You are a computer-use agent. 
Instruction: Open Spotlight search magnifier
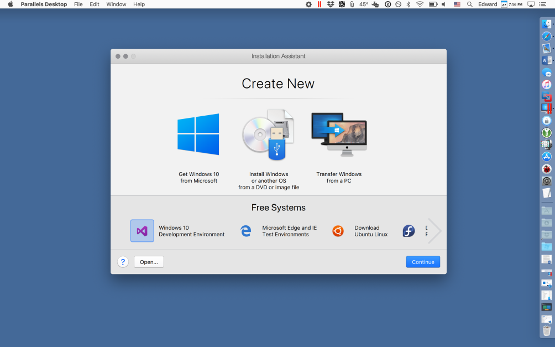click(470, 4)
